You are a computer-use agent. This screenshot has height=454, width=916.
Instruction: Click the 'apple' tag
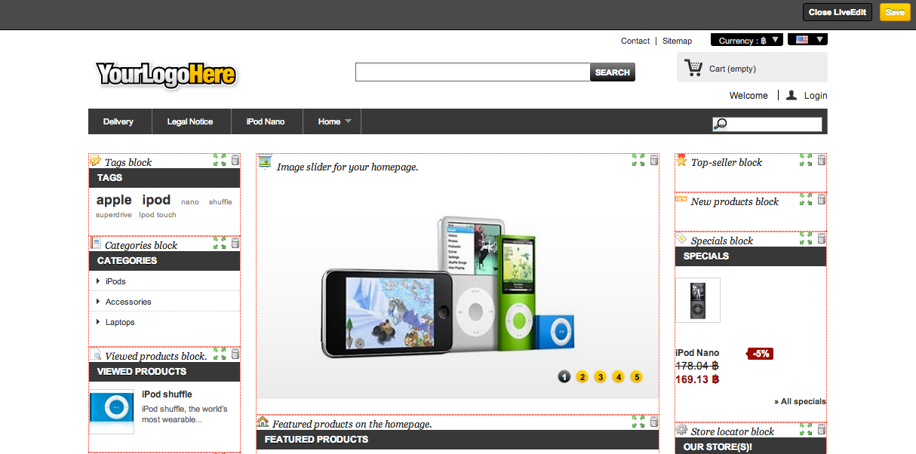[114, 200]
